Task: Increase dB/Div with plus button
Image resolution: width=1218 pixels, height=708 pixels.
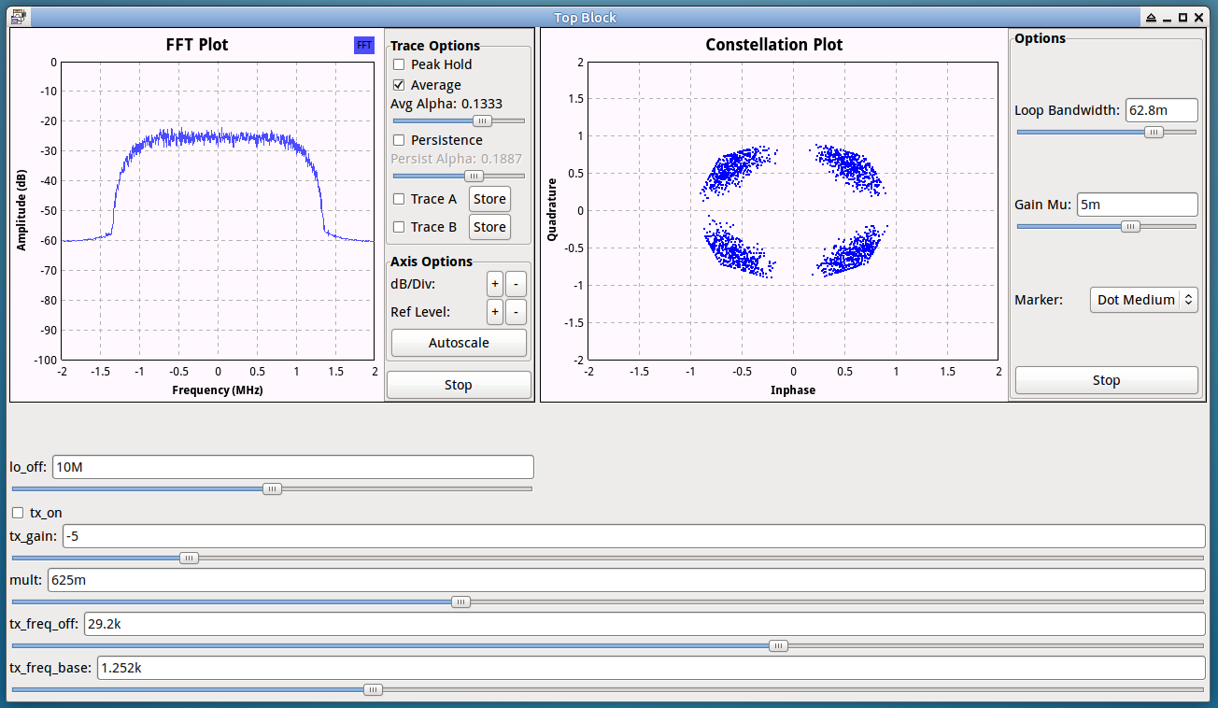Action: click(x=495, y=285)
